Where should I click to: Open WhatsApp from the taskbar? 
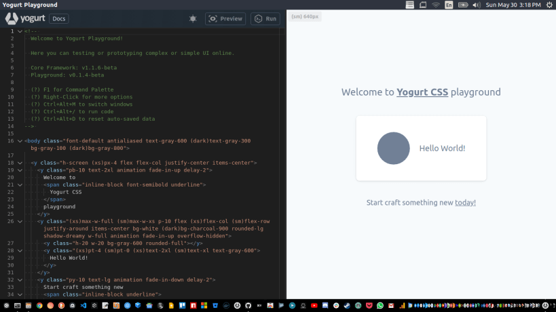tap(380, 306)
